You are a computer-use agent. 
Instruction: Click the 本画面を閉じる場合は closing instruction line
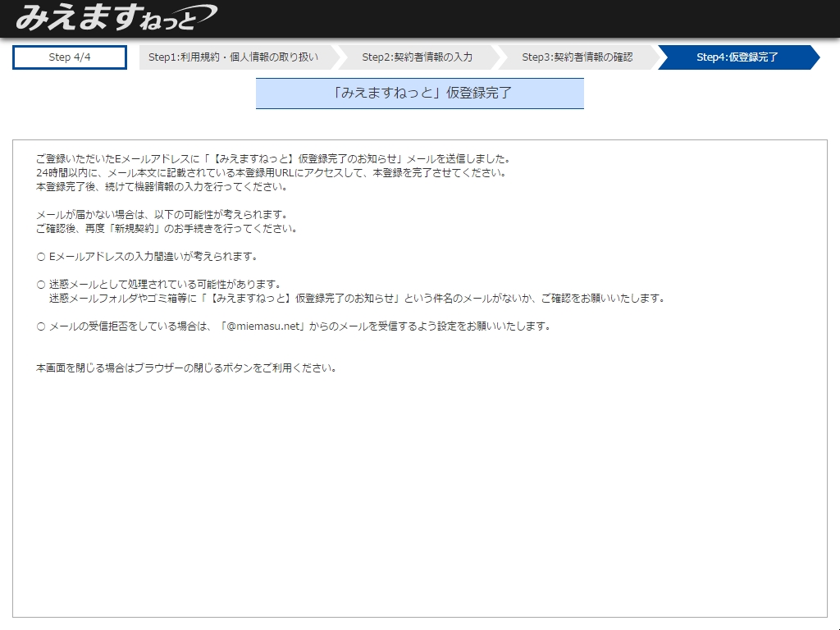pyautogui.click(x=186, y=368)
